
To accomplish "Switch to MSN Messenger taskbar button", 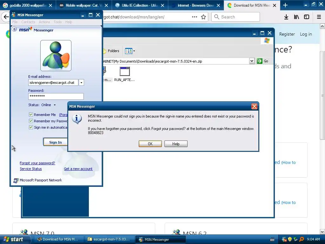I will point(160,240).
